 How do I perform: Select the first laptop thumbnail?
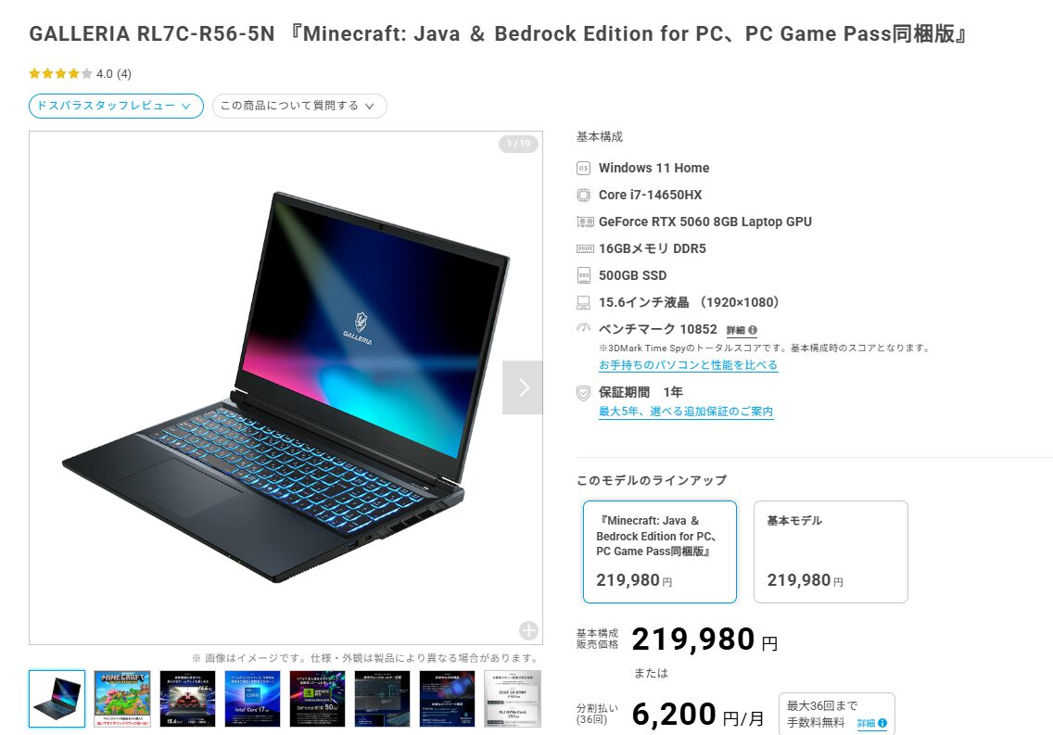pos(57,699)
